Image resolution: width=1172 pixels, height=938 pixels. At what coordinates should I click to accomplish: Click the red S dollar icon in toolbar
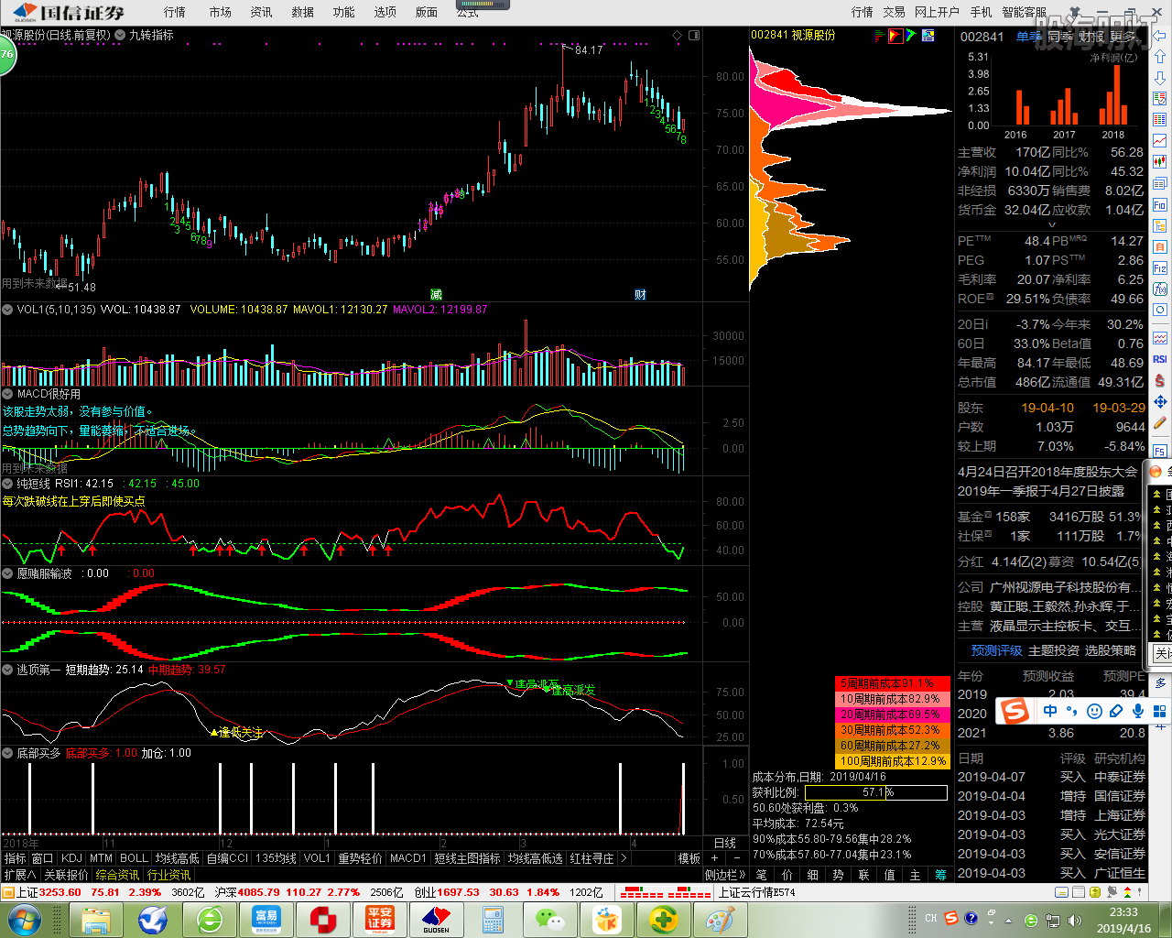1160,380
